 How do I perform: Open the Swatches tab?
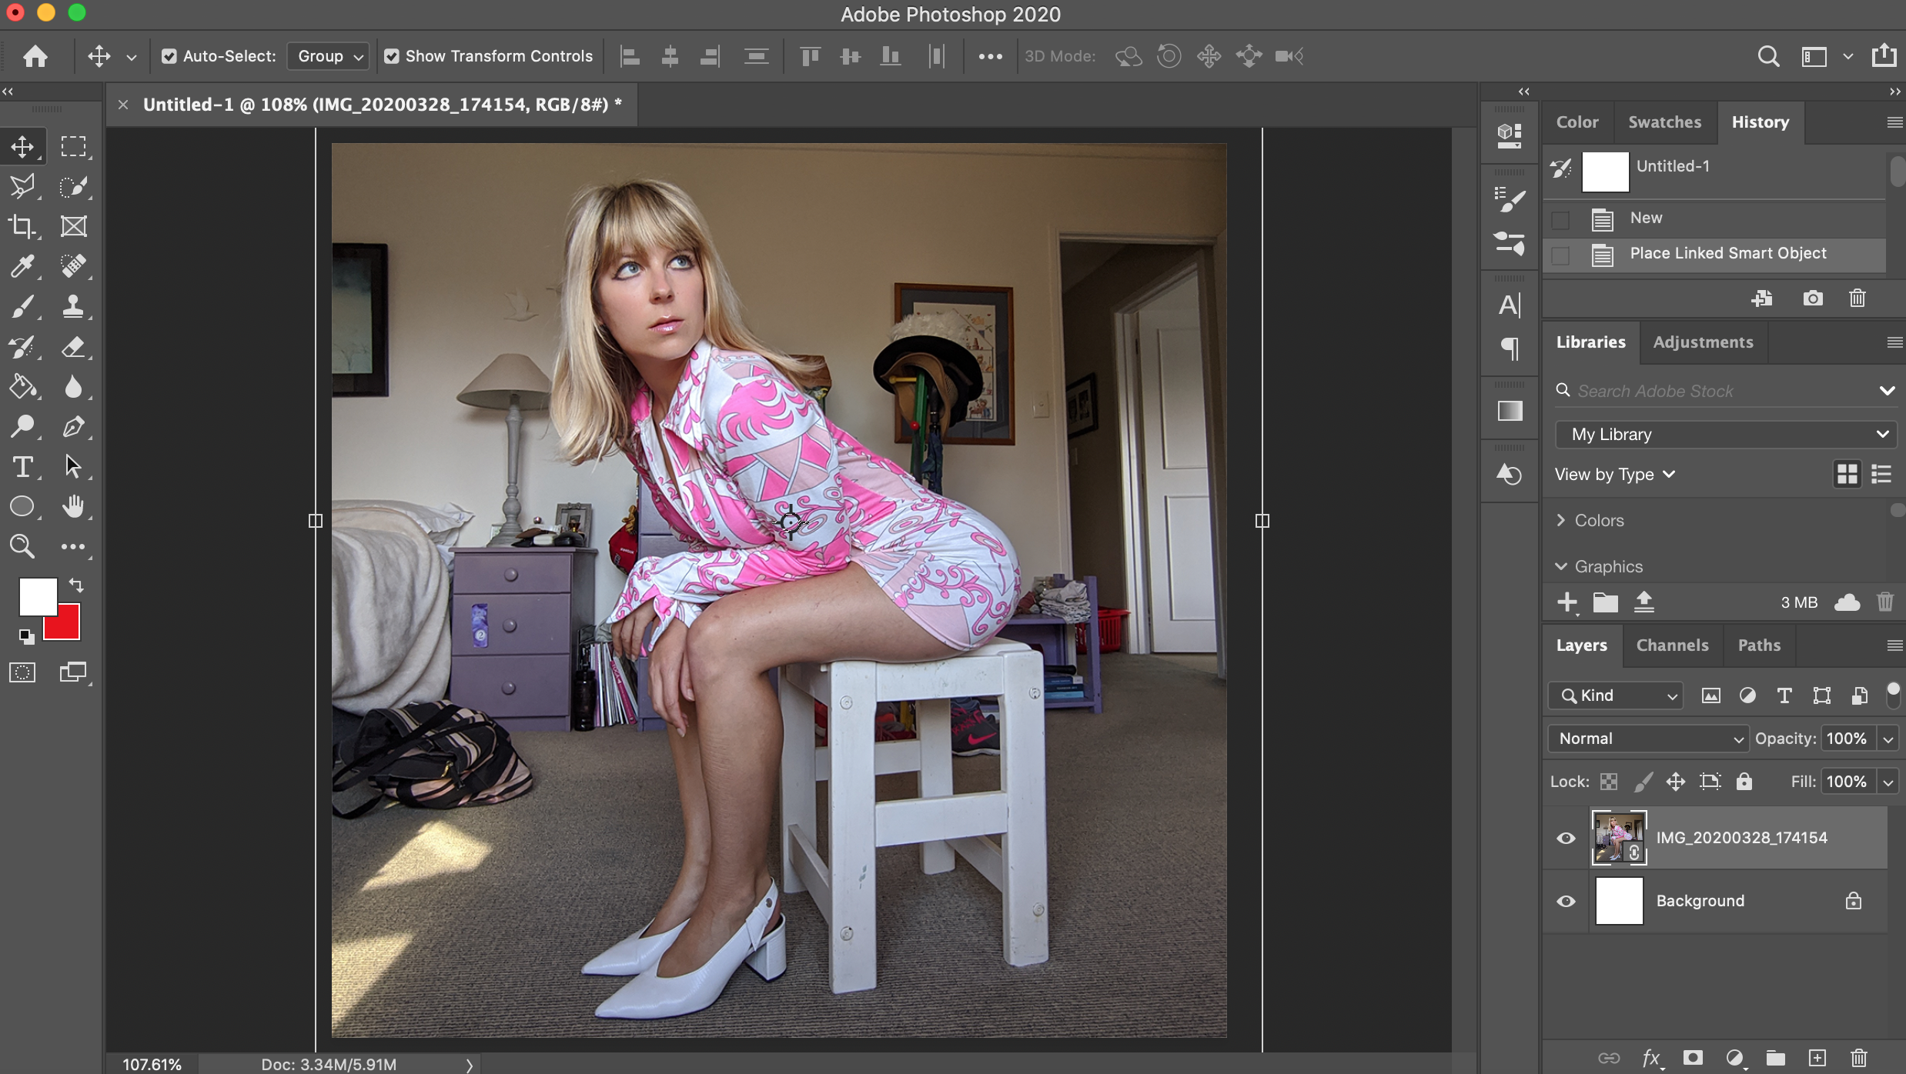(x=1664, y=122)
